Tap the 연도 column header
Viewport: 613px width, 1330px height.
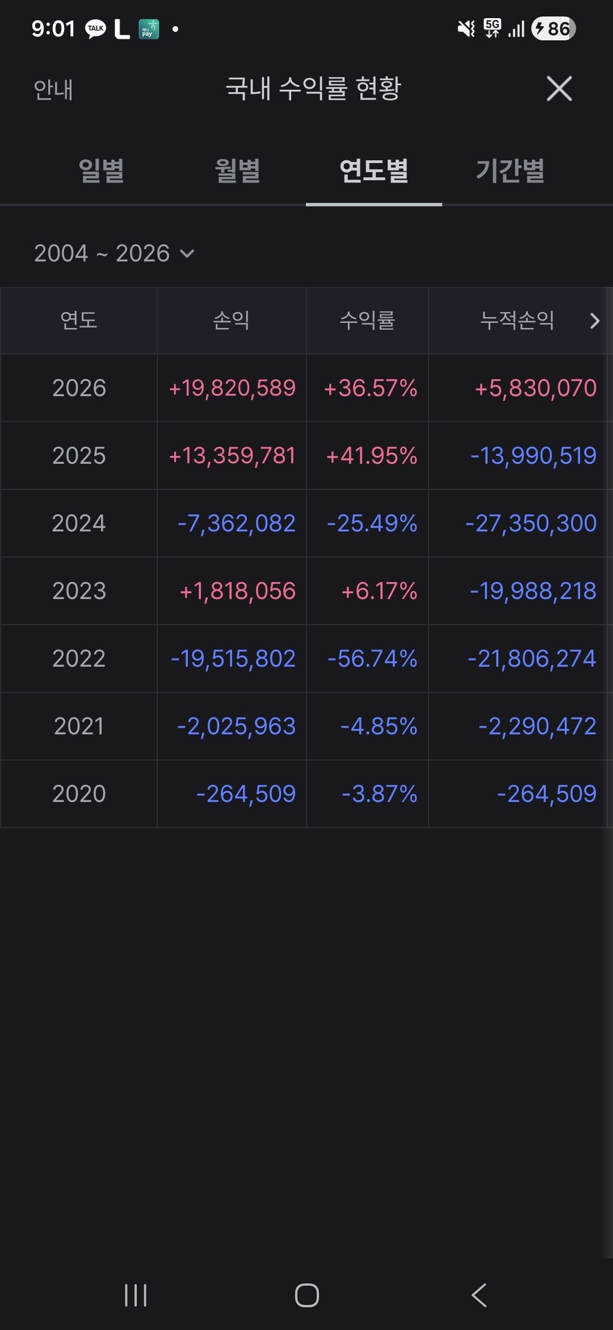[x=79, y=321]
